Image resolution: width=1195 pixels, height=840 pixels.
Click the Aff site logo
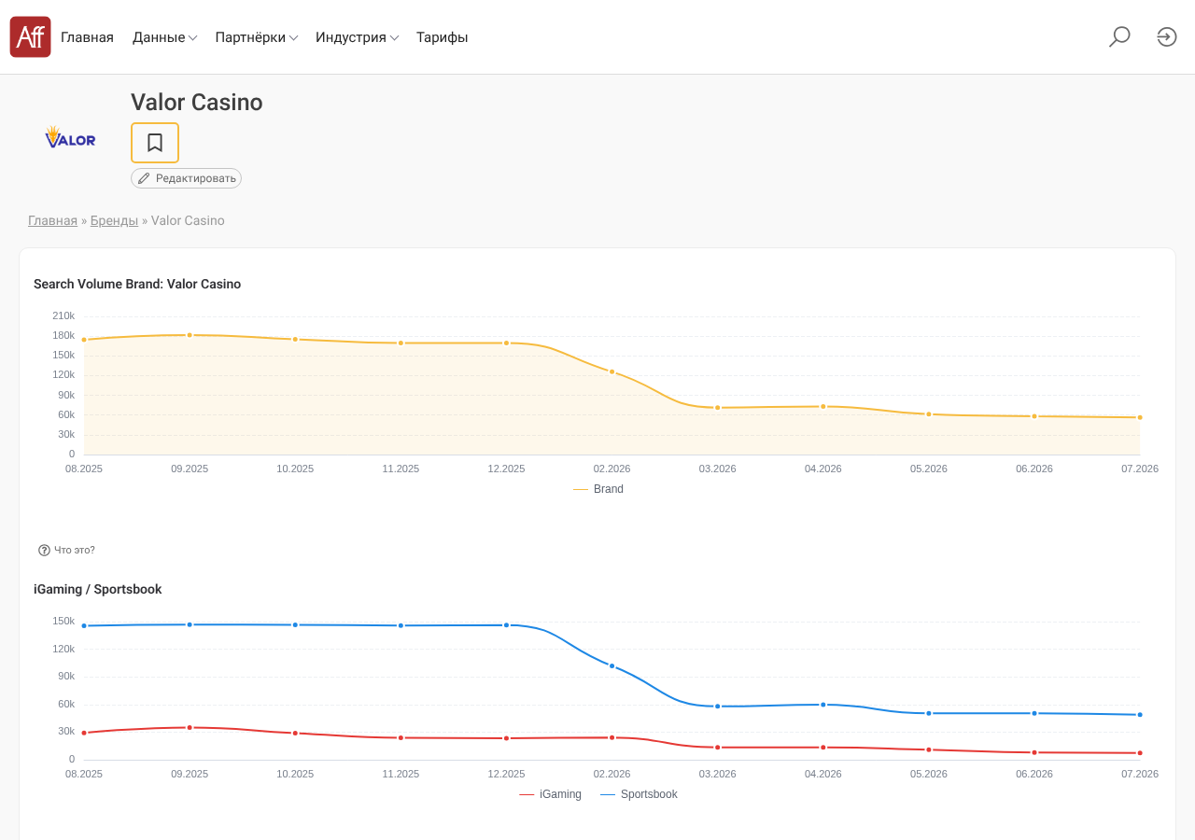(x=30, y=37)
